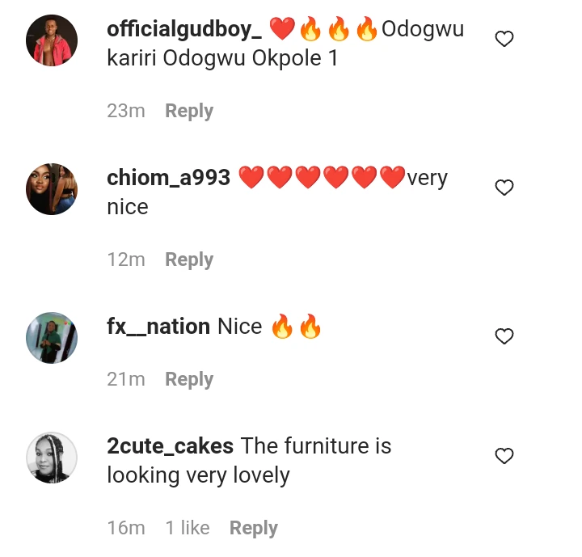Like officialgudboy_'s comment with the heart
Screen dimensions: 582x557
(504, 39)
